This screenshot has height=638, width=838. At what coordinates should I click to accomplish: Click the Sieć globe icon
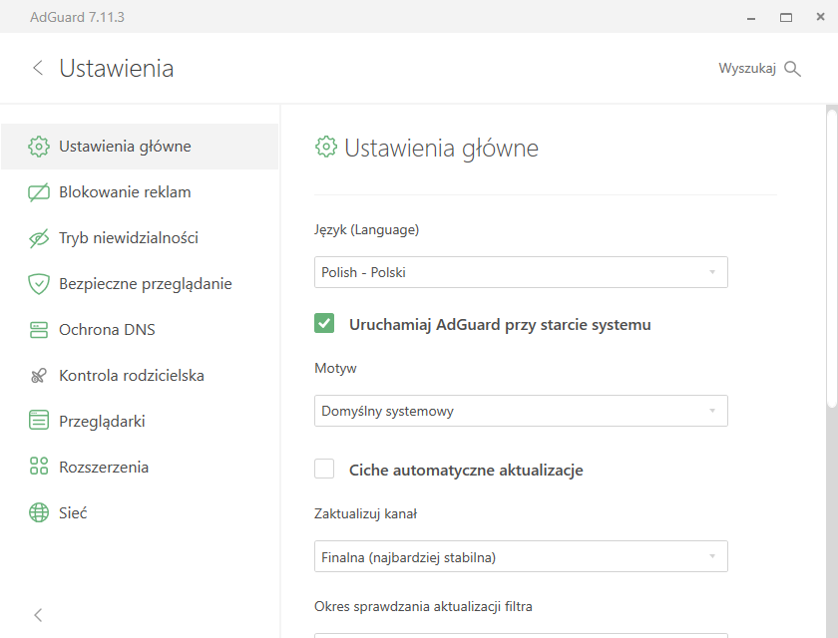coord(39,512)
